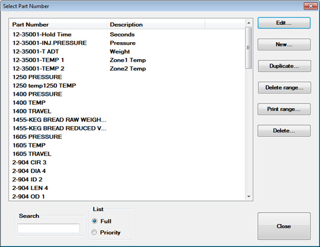The width and height of the screenshot is (320, 247).
Task: Click the Edit... button
Action: coord(284,23)
